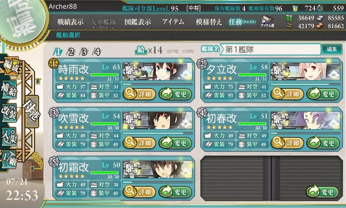
Task: Switch to fleet tab 3
Action: (84, 52)
